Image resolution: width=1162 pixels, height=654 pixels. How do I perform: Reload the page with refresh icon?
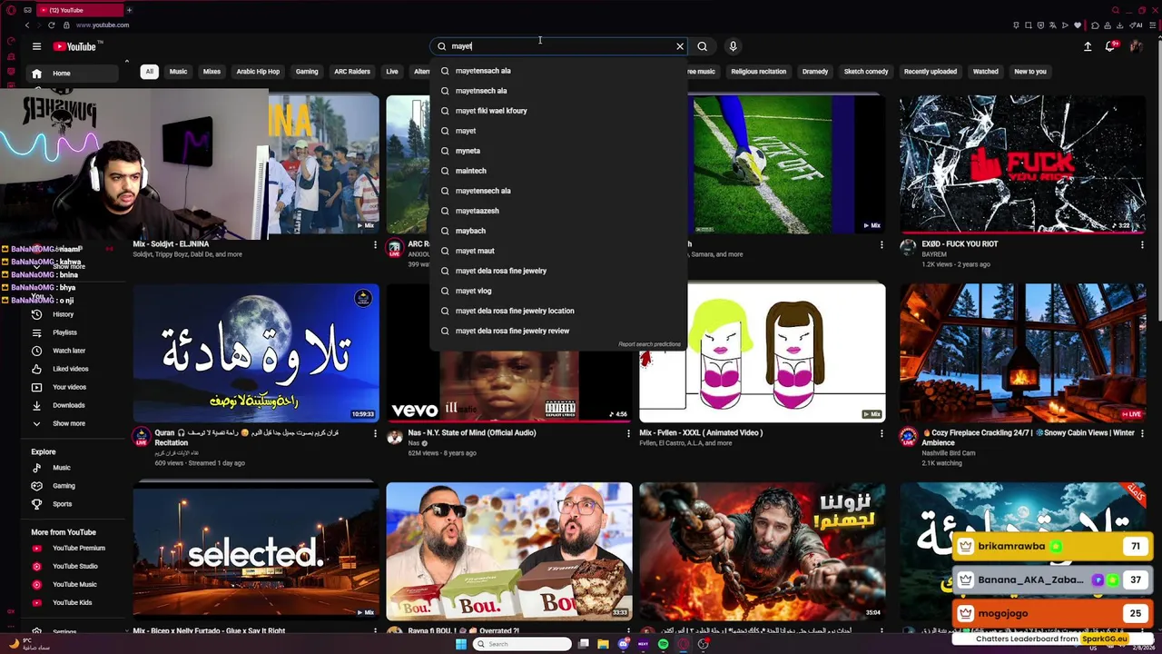pyautogui.click(x=51, y=25)
